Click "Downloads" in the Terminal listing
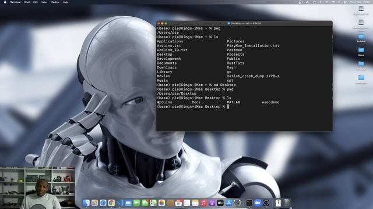This screenshot has width=373, height=209. click(167, 67)
